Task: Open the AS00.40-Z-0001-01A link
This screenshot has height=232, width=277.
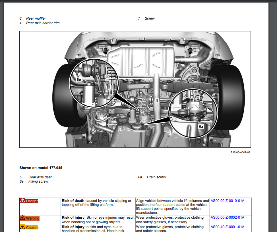Action: click(x=227, y=227)
